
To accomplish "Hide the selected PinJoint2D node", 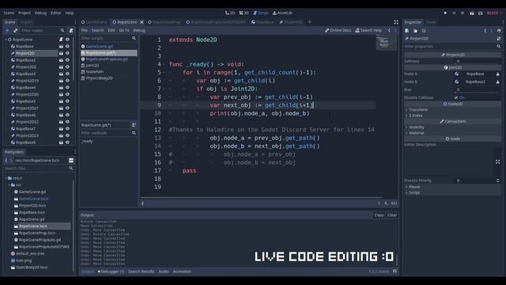I will click(x=67, y=53).
